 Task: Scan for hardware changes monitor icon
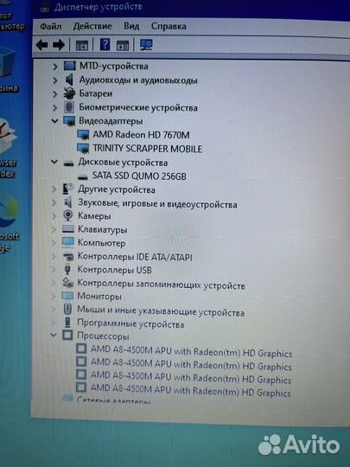coord(146,45)
